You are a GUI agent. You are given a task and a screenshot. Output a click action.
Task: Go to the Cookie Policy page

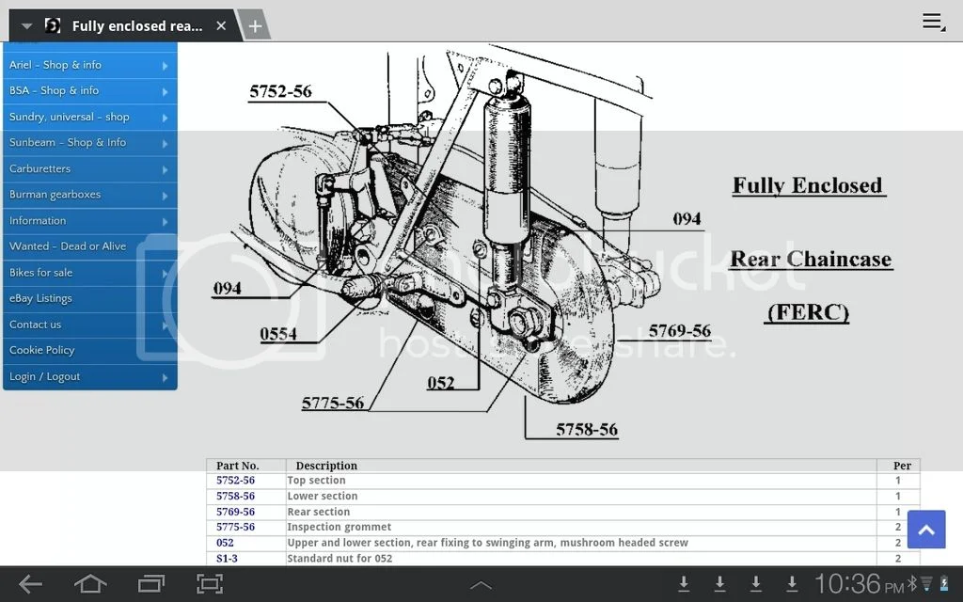89,350
